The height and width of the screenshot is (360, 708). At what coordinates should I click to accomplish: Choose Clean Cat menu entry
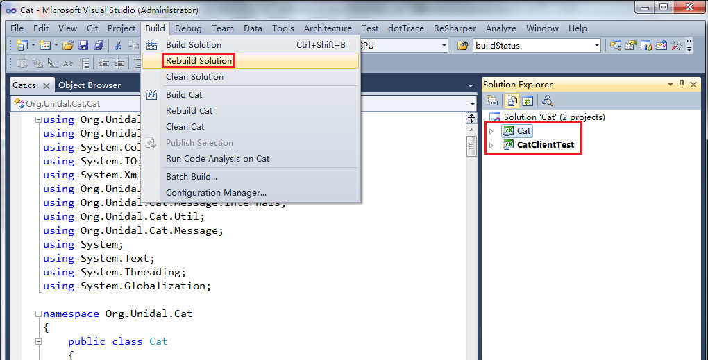(x=251, y=127)
